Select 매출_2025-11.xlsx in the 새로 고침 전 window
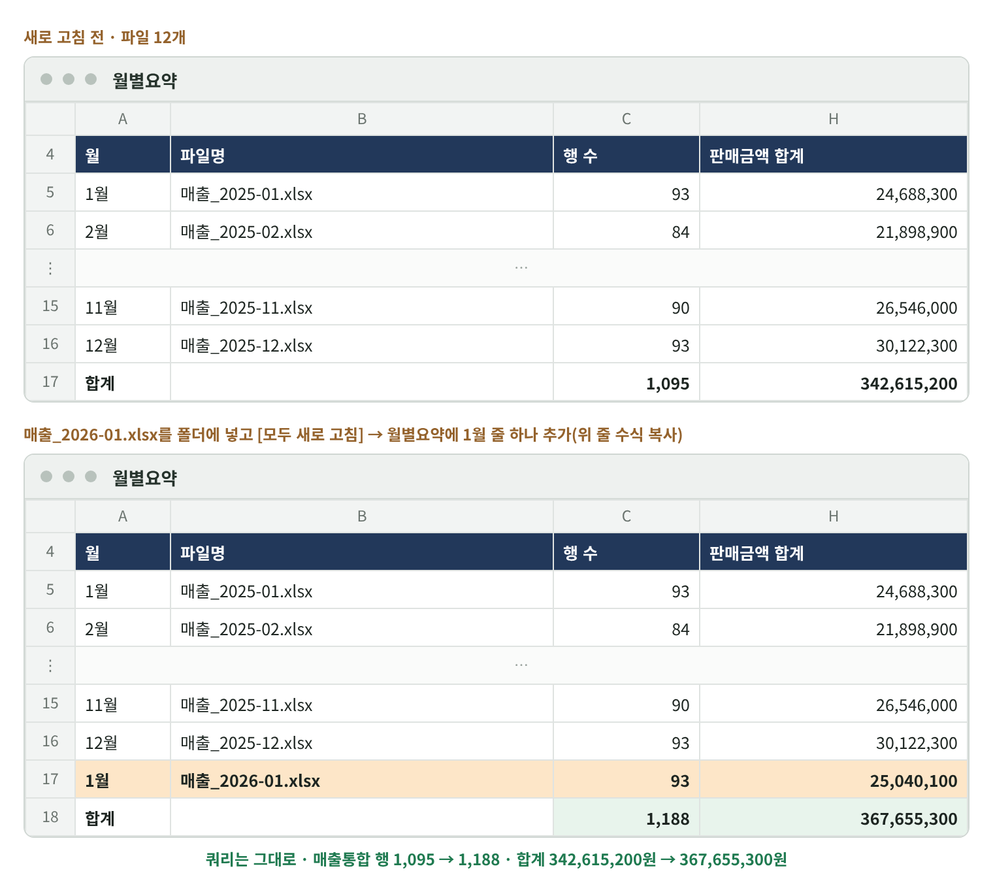Viewport: 993px width, 894px height. 361,307
